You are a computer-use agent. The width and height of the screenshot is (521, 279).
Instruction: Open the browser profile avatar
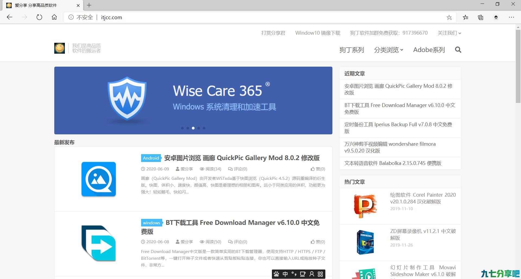pos(496,17)
